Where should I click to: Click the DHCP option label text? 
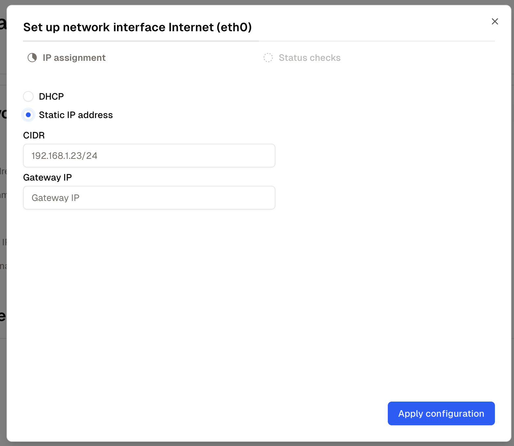(x=51, y=96)
